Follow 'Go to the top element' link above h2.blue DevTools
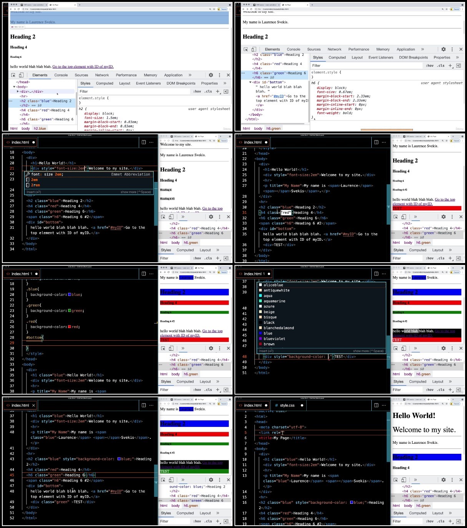 pyautogui.click(x=83, y=67)
